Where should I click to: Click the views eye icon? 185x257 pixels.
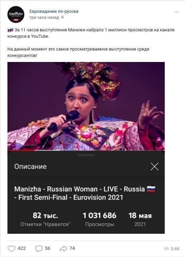[x=166, y=249]
